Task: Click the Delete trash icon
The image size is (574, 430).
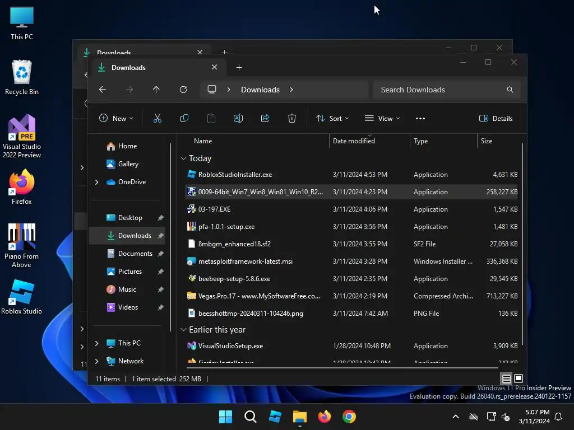Action: [x=291, y=118]
